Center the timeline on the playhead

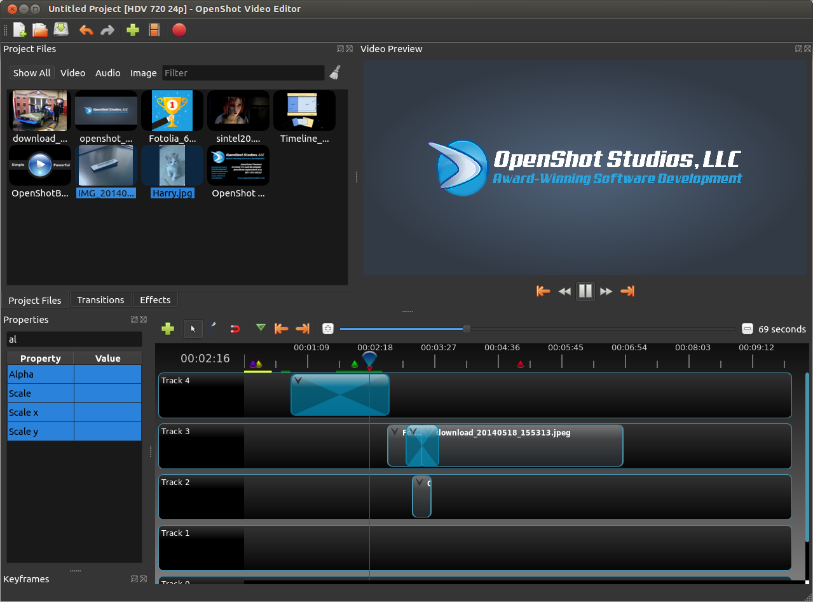(327, 329)
